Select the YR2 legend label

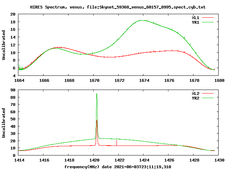coord(195,98)
